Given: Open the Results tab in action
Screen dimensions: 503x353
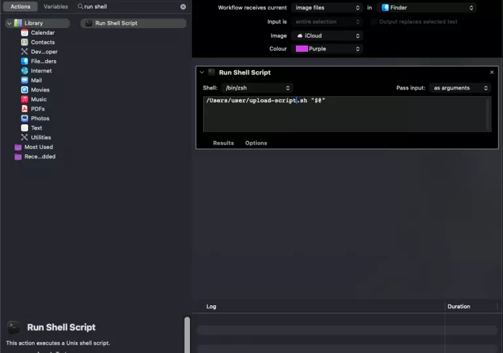Looking at the screenshot, I should click(x=223, y=143).
